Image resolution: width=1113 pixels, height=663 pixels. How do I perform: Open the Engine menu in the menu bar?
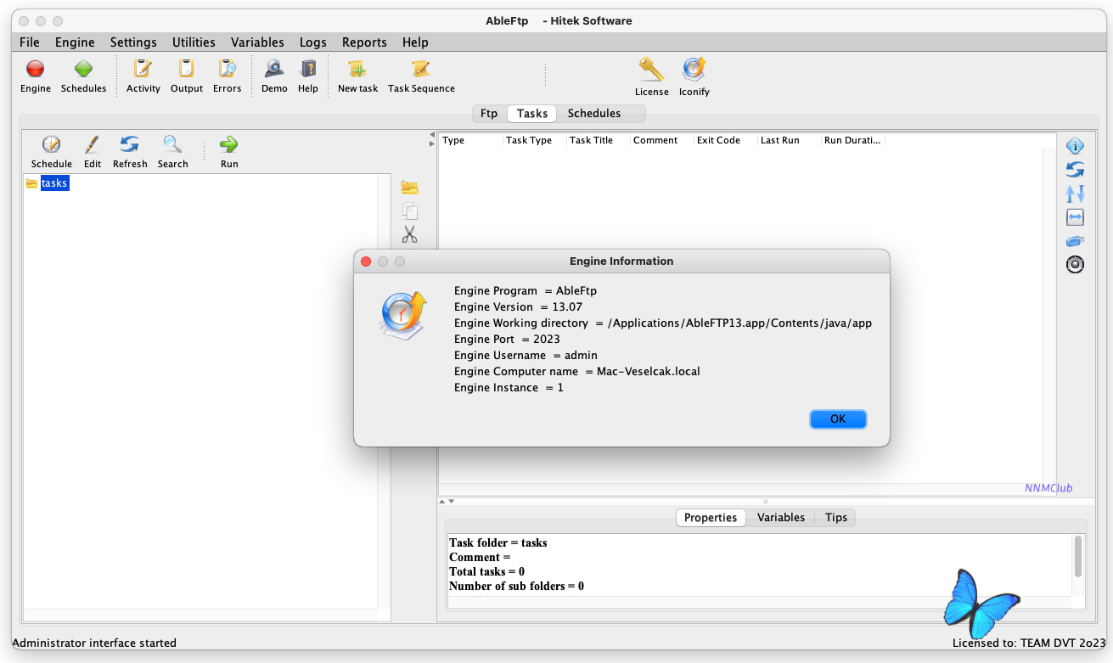click(x=75, y=42)
